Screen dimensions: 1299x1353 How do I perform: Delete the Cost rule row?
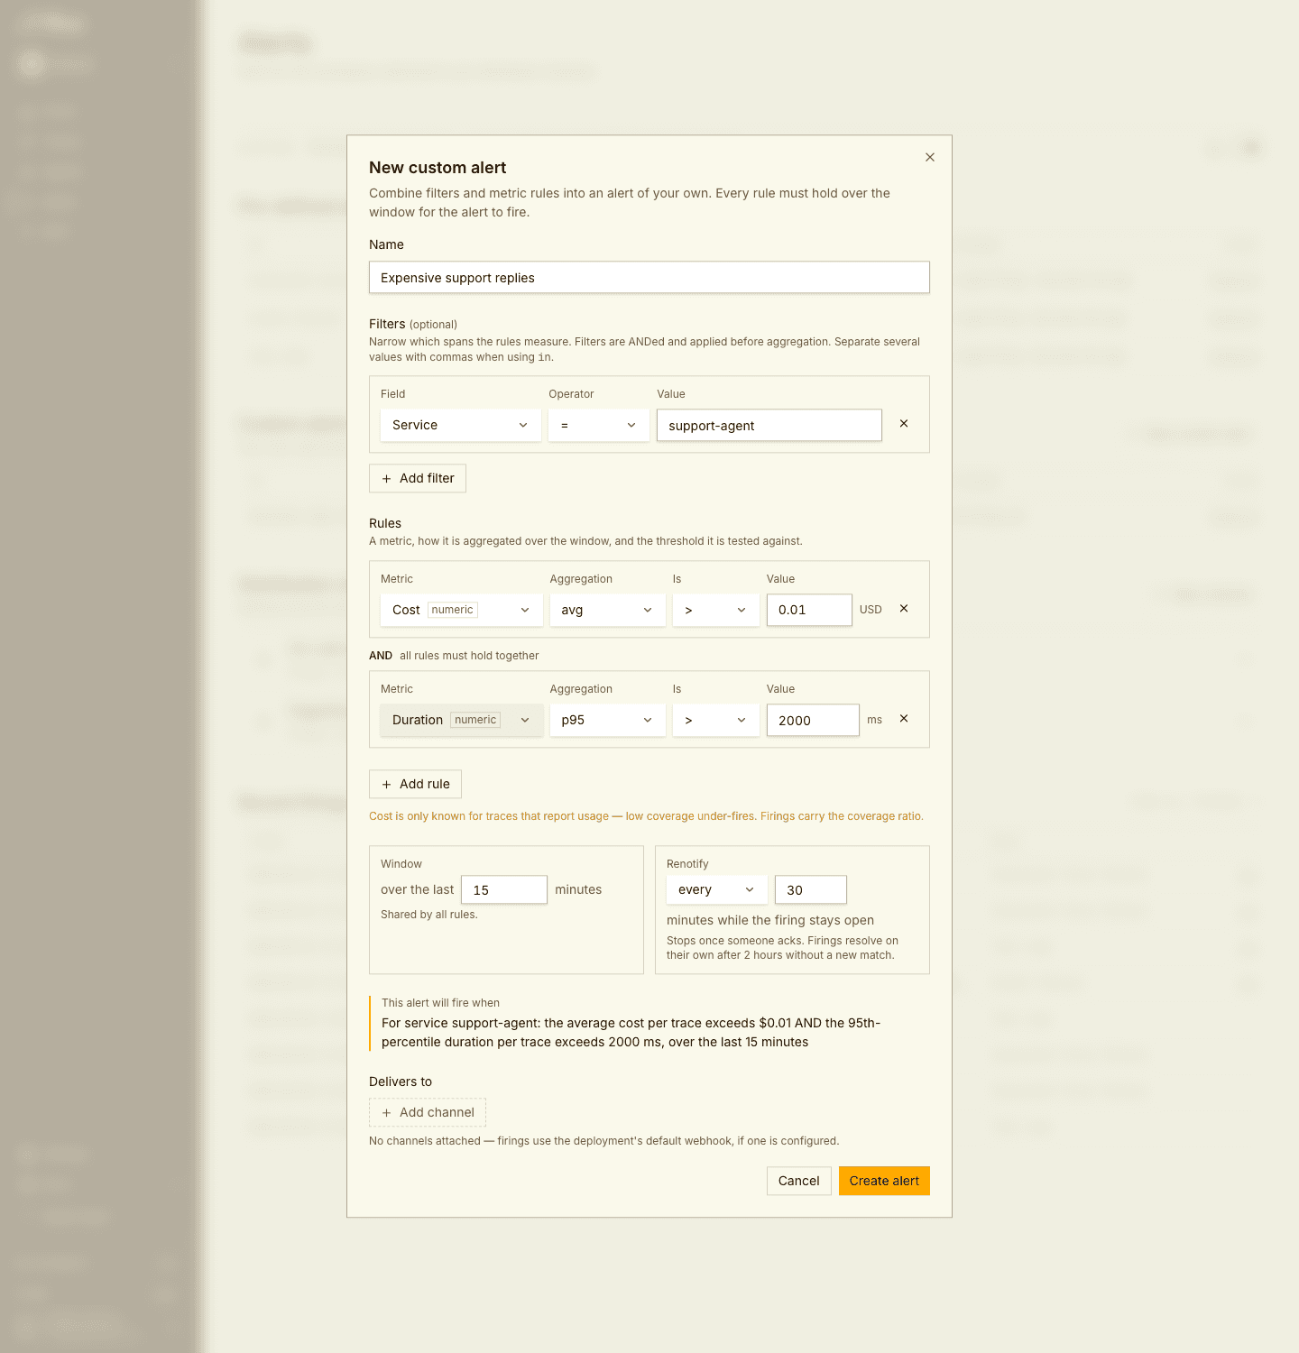tap(904, 609)
